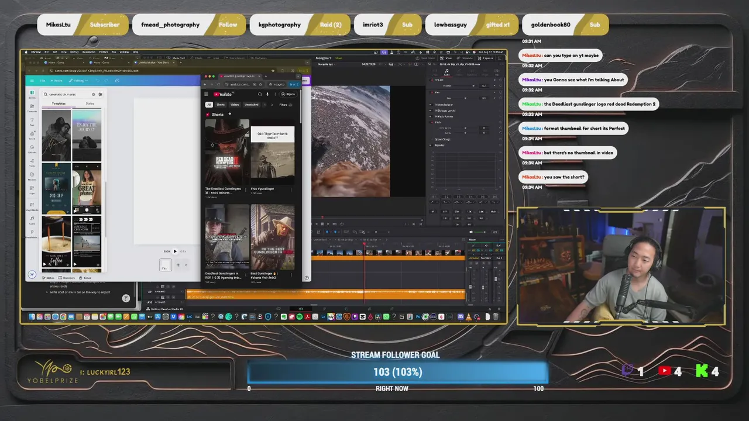Screen dimensions: 749x421
Task: Enable AI Voice Isolation in DaVinci inspector
Action: (430, 105)
